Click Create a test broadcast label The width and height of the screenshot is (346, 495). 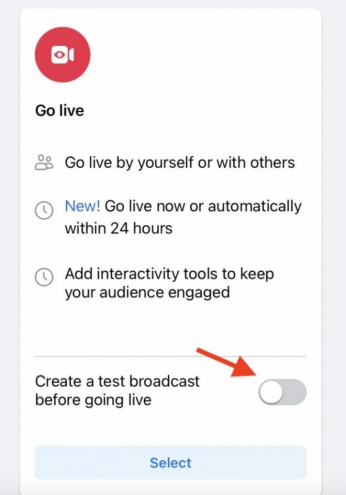pos(117,381)
